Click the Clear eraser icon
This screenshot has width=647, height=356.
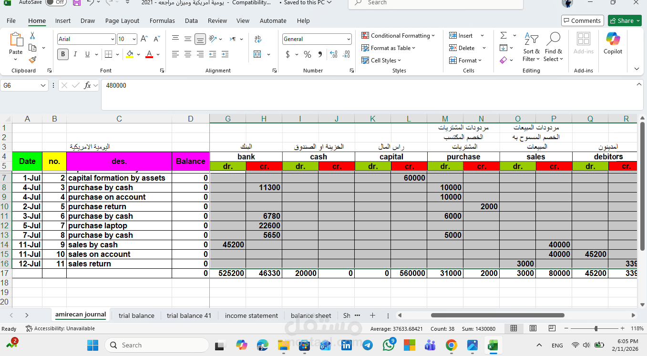[x=503, y=60]
